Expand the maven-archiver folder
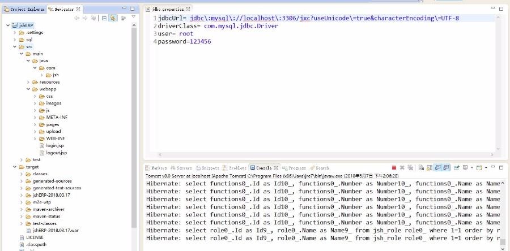This screenshot has width=510, height=251. coord(22,209)
